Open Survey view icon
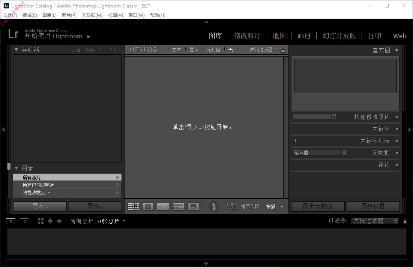The height and width of the screenshot is (267, 413). [x=178, y=206]
